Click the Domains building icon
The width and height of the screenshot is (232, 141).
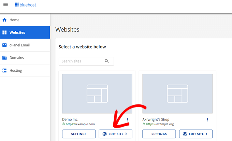[x=5, y=58]
